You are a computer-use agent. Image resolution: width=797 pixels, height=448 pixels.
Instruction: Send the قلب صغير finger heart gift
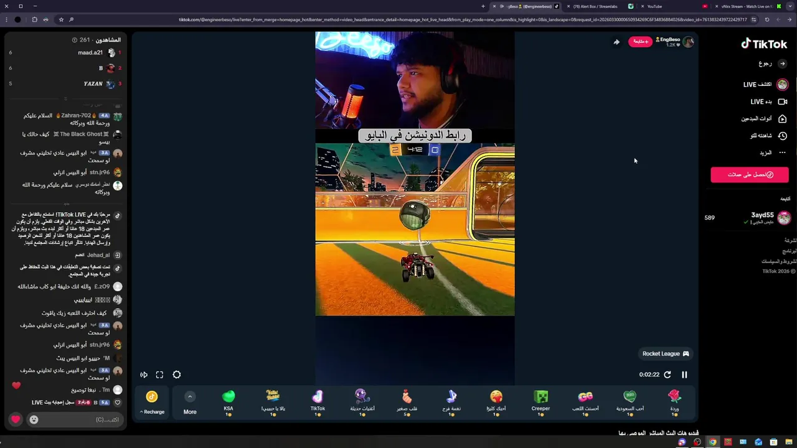(x=407, y=402)
